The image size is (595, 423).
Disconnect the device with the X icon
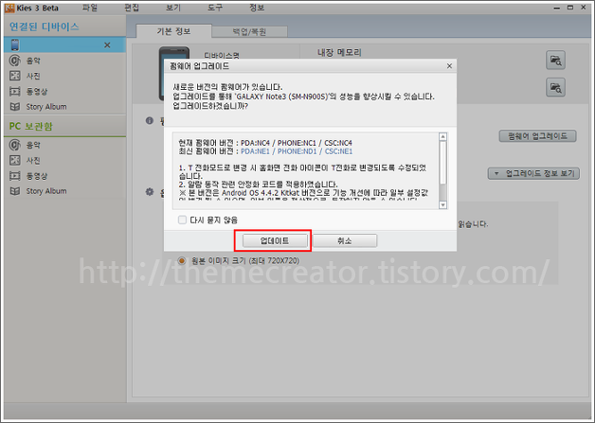point(107,45)
